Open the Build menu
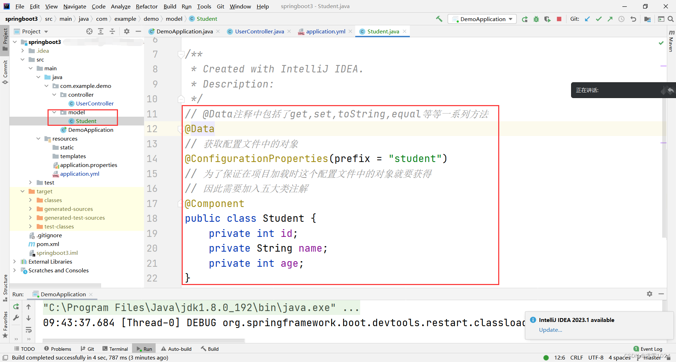This screenshot has height=362, width=676. coord(170,6)
